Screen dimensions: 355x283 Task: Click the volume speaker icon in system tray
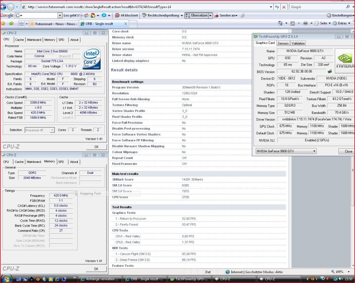click(x=341, y=279)
